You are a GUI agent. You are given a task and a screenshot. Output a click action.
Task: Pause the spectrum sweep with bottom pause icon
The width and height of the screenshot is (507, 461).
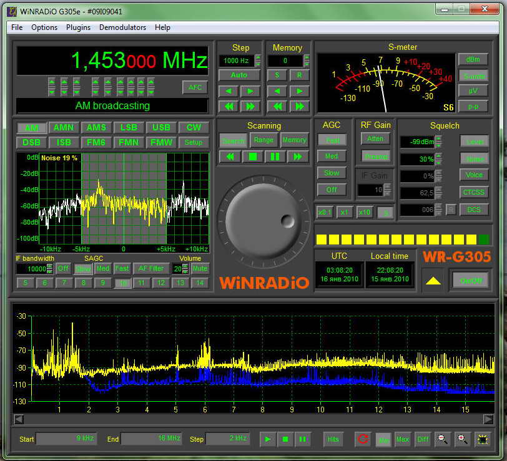(x=303, y=439)
